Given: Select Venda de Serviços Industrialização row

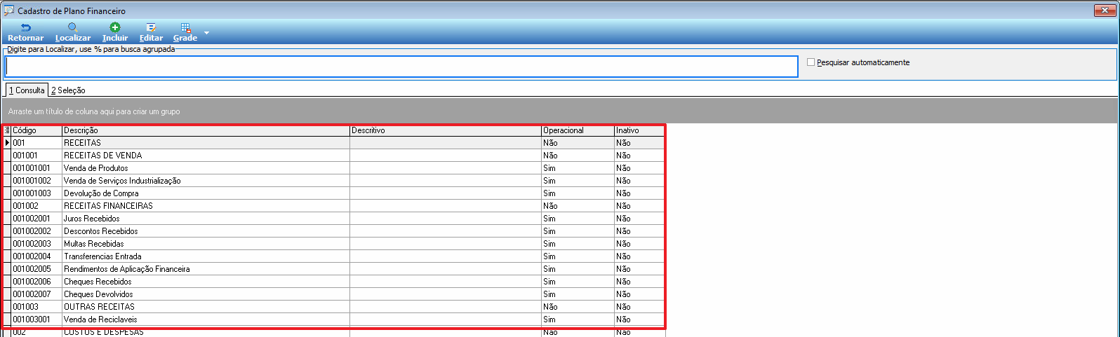Looking at the screenshot, I should (334, 181).
